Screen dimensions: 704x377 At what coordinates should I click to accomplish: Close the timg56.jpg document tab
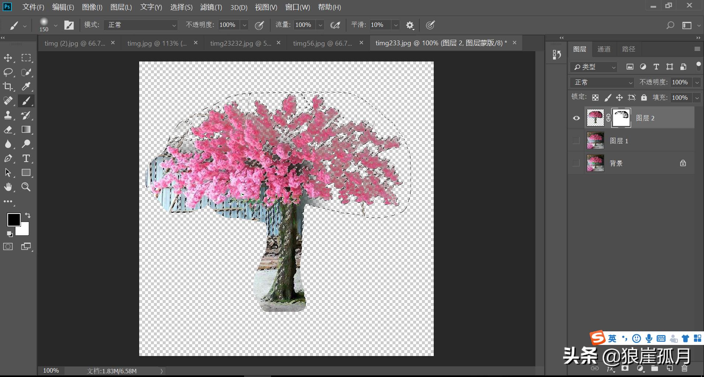tap(361, 43)
